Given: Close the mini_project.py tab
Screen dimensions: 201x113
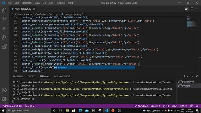Looking at the screenshot, I should point(34,9).
